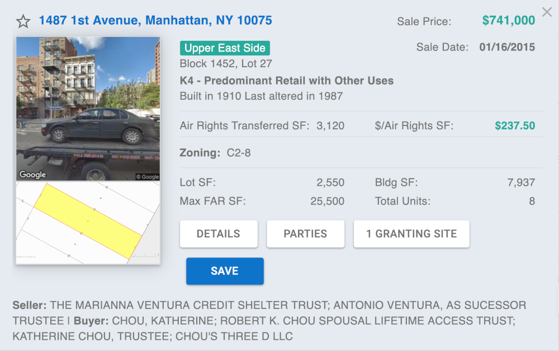This screenshot has height=351, width=559.
Task: Click the © Google copyright label
Action: tap(147, 177)
